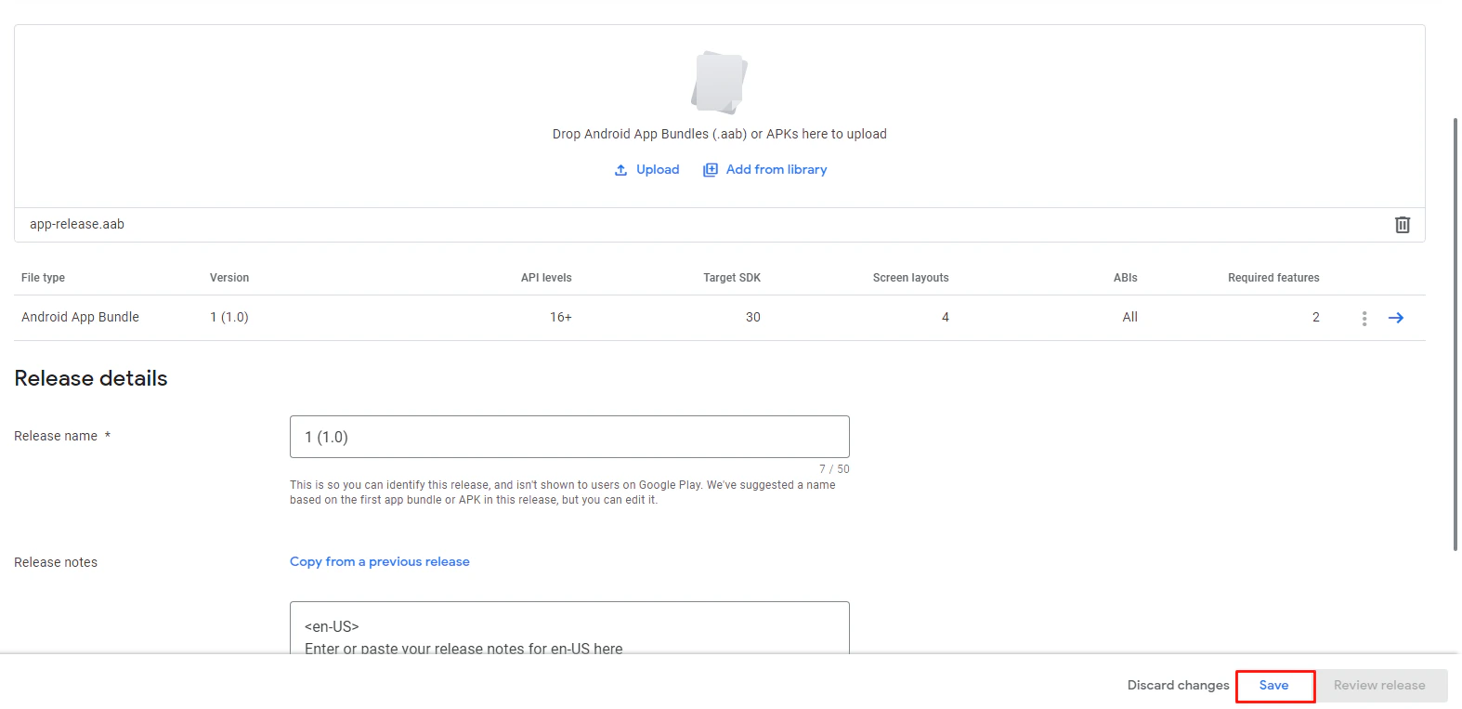1462x709 pixels.
Task: Click the Android App Bundle cell
Action: 80,317
